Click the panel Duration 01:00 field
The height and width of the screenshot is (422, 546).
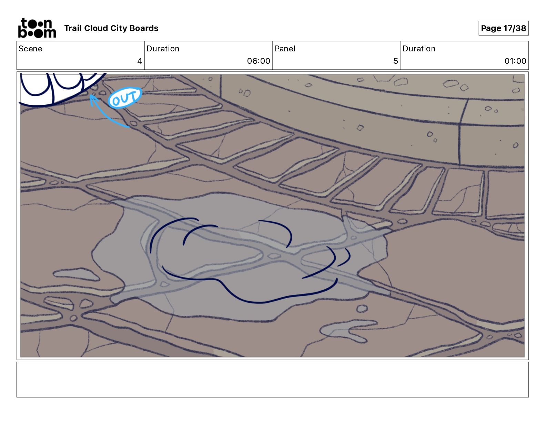click(x=464, y=56)
